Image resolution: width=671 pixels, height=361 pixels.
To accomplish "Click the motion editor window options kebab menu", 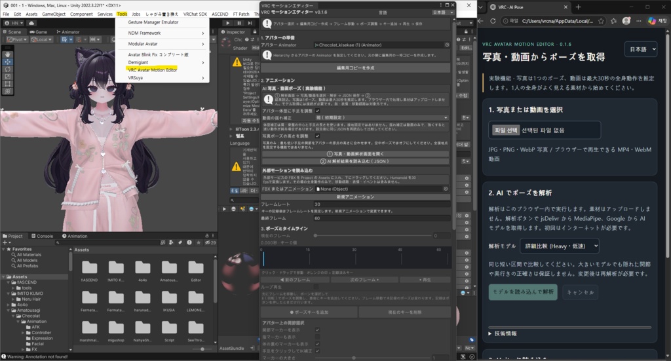I will click(441, 5).
